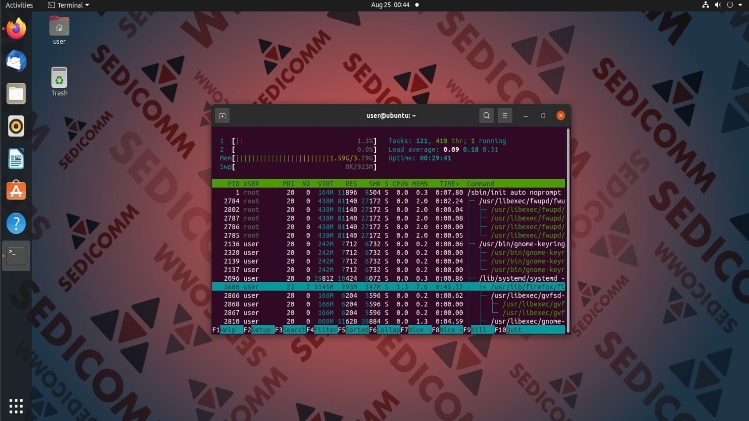Open the Trash desktop icon
This screenshot has height=421, width=749.
click(x=59, y=82)
